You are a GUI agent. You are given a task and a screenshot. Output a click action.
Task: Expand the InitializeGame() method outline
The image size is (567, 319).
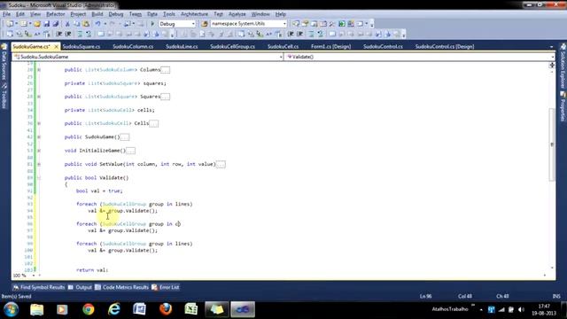[x=39, y=151]
